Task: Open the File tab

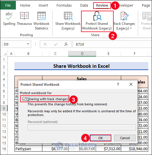Action: point(8,5)
